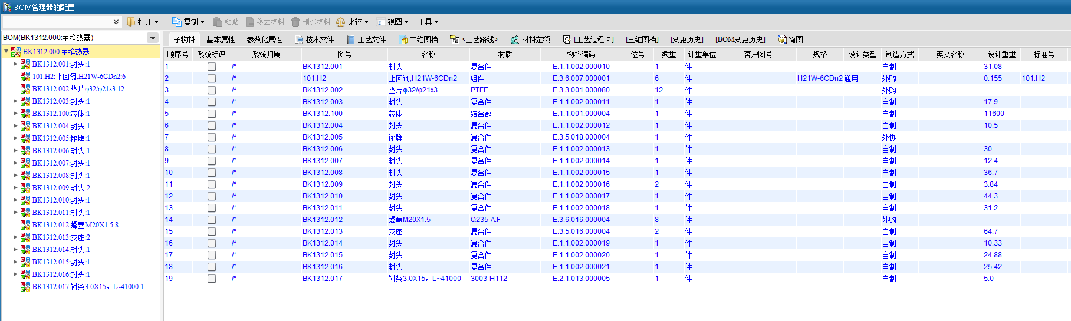Click the 视图 (View) toolbar icon
The height and width of the screenshot is (321, 1071).
point(380,22)
